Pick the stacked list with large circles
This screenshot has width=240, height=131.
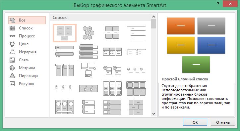click(112, 70)
